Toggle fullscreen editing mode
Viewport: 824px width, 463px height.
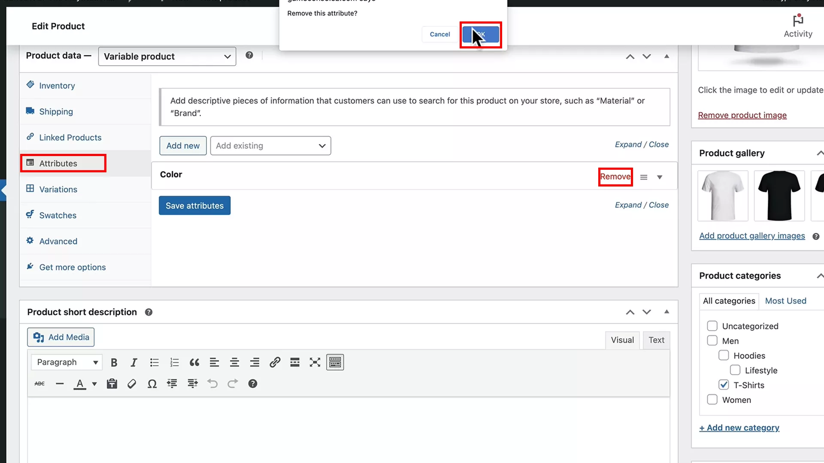pos(315,362)
